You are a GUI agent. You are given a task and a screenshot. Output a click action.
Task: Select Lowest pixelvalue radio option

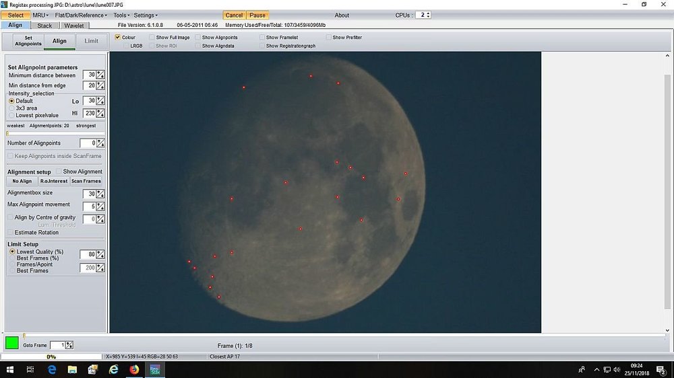coord(11,116)
